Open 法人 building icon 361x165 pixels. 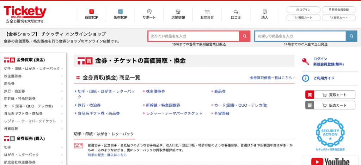[264, 14]
